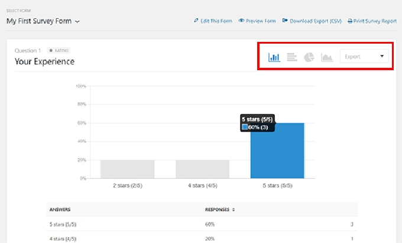Screen dimensions: 402x243
Task: Click the download icon for CSV export
Action: tap(285, 21)
